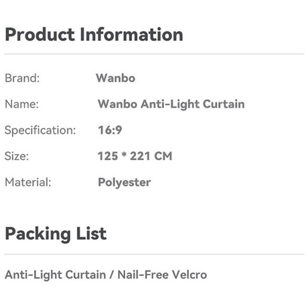Click divider line under Packing List

click(154, 254)
